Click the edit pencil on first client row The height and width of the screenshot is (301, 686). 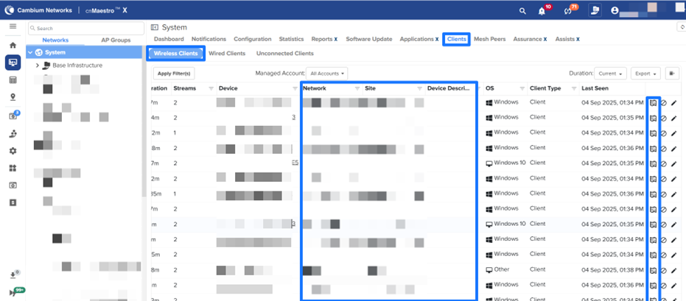tap(674, 102)
